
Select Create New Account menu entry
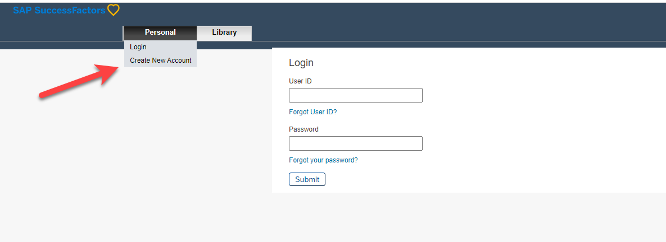(x=160, y=61)
